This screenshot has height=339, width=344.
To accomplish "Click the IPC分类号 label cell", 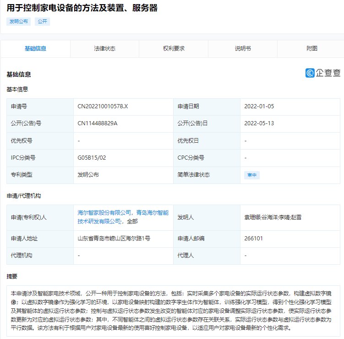I will click(40, 158).
